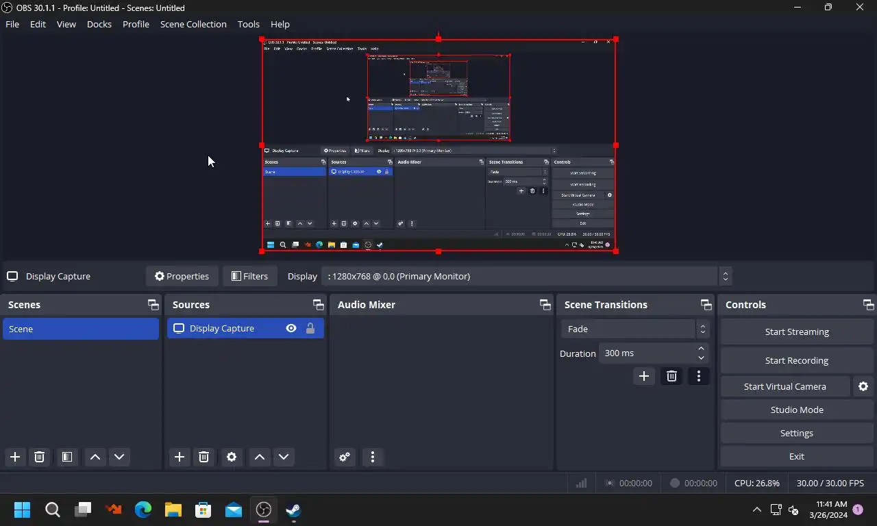Toggle Display Capture visibility eye

coord(291,329)
